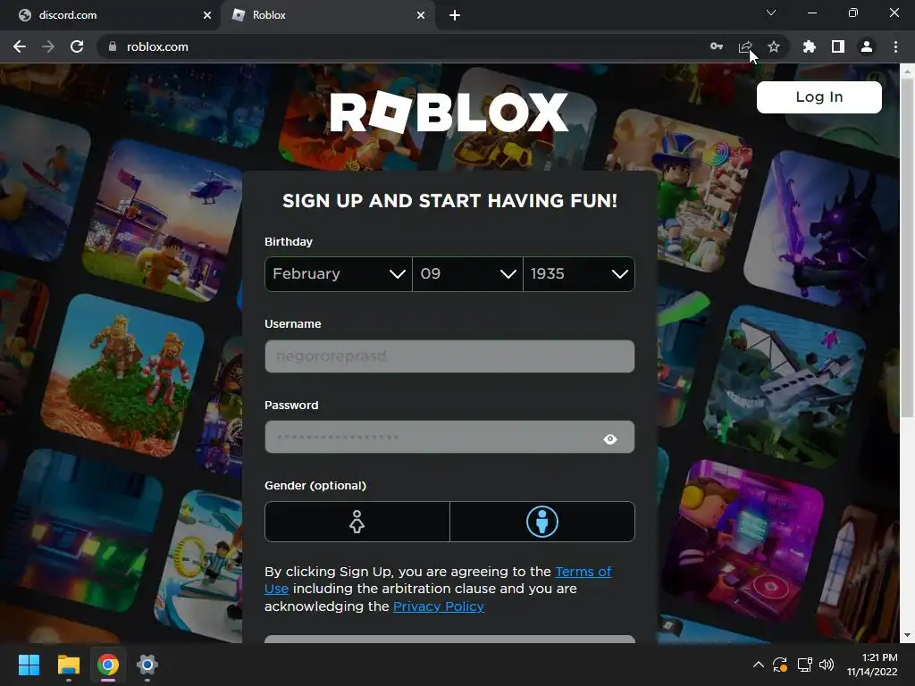
Task: Open Settings gear in the taskbar
Action: pyautogui.click(x=147, y=665)
